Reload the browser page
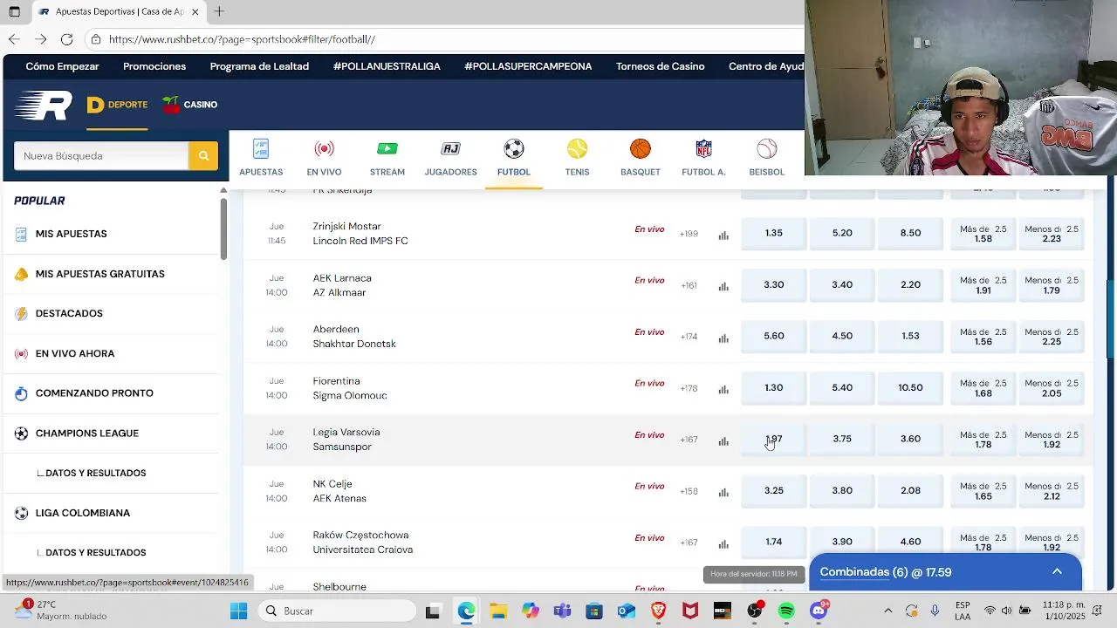Viewport: 1117px width, 628px height. pos(67,39)
